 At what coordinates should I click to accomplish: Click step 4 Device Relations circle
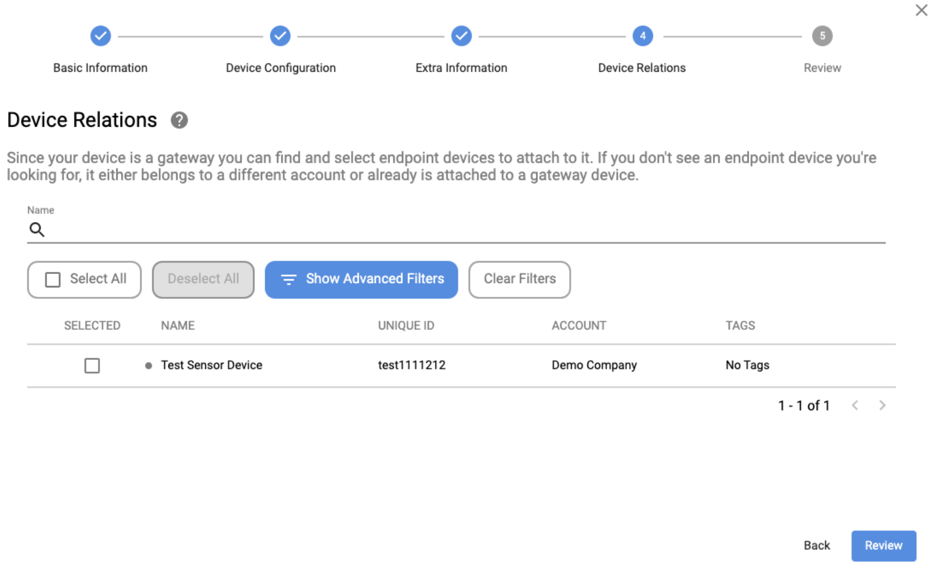point(643,36)
